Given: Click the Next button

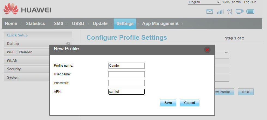Looking at the screenshot, I should click(x=246, y=92).
